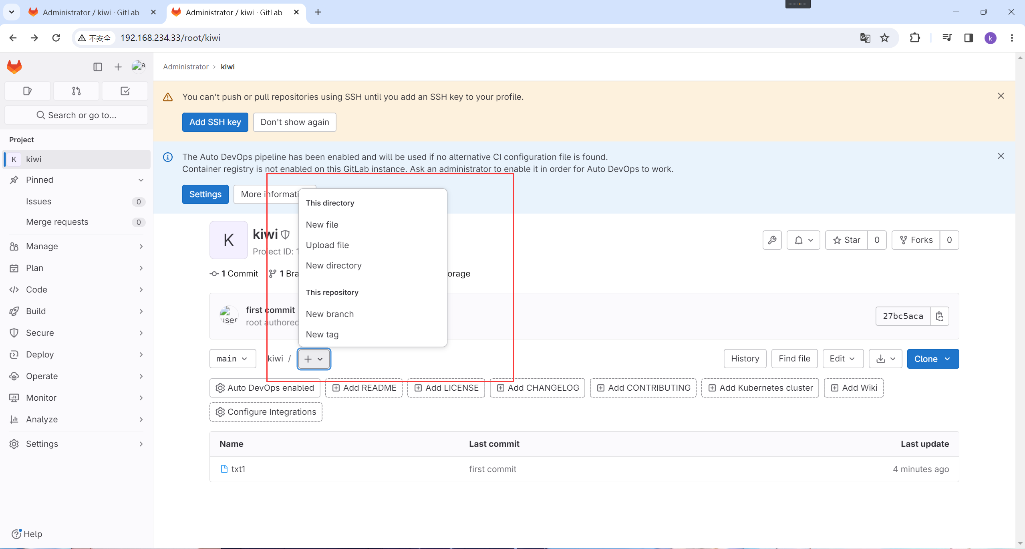
Task: Copy commit SHA 27bc5aca icon
Action: click(x=940, y=316)
